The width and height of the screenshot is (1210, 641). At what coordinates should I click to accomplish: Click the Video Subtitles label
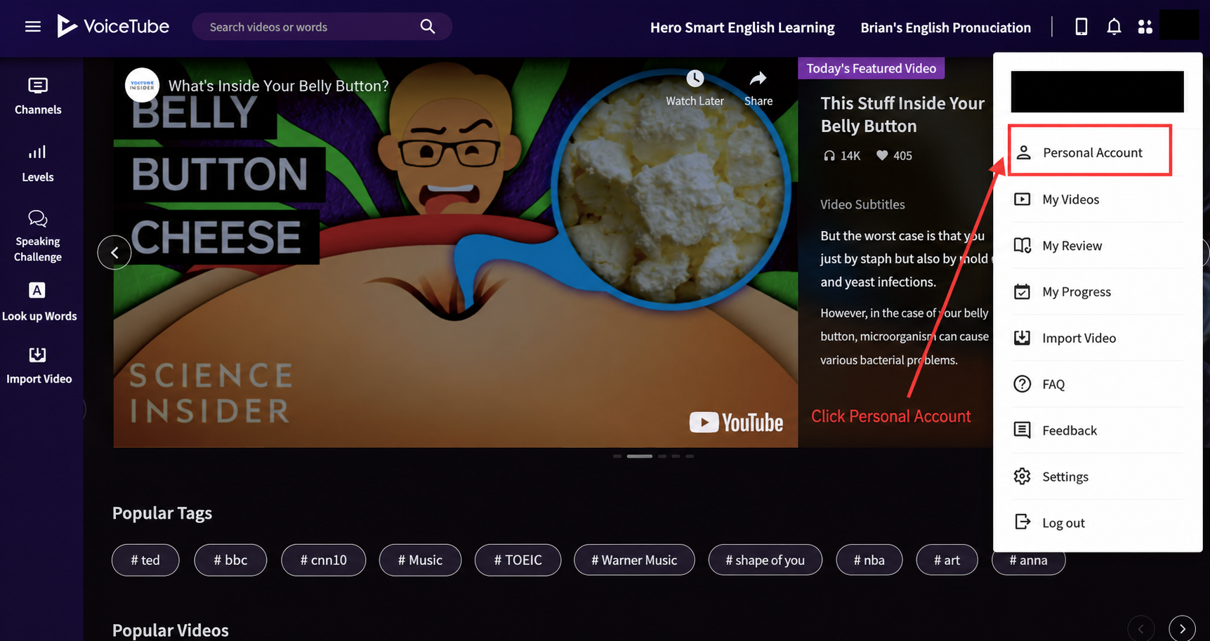click(862, 204)
